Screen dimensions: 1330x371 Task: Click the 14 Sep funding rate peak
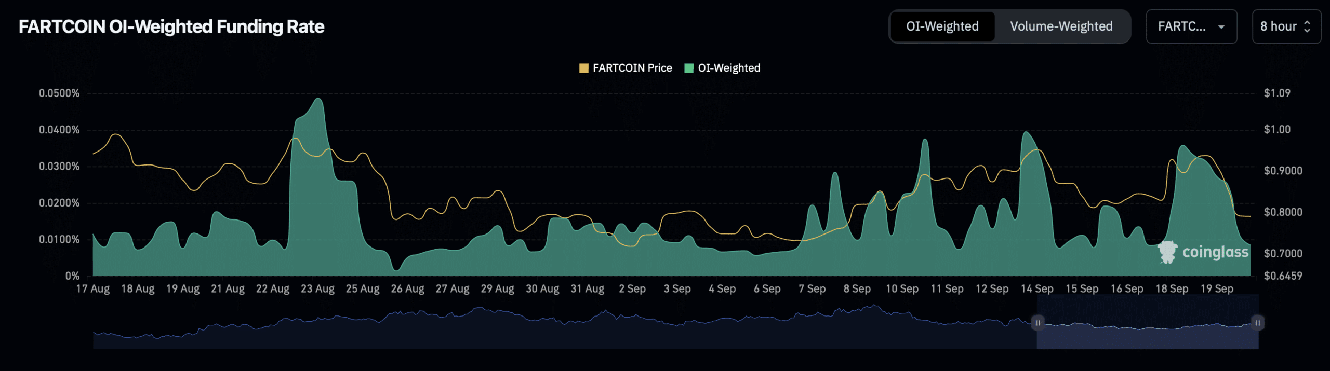(1025, 132)
